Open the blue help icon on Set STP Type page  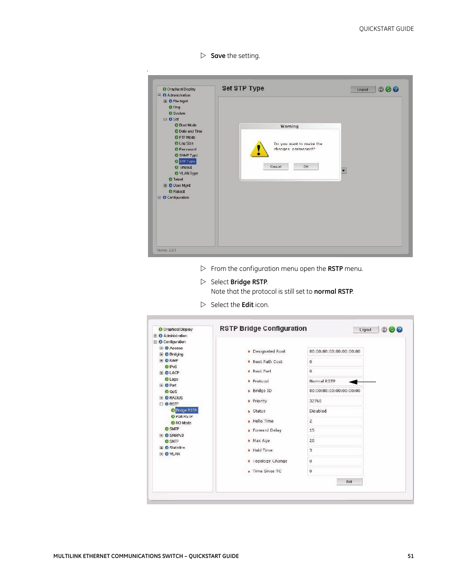396,89
